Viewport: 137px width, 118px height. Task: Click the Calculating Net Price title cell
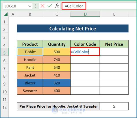click(73, 29)
